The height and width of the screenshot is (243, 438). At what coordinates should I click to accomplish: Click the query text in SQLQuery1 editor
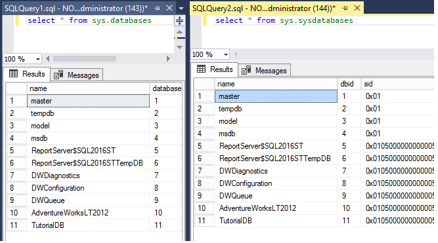(89, 20)
